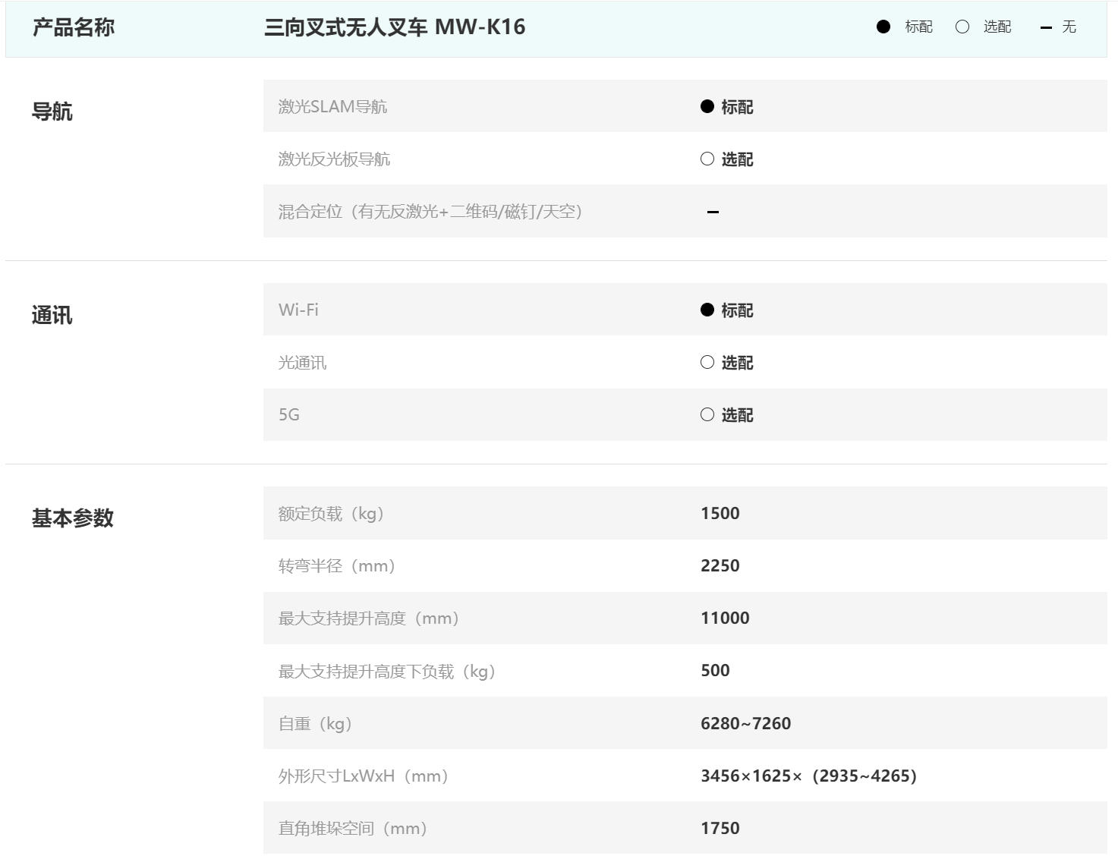Viewport: 1118px width, 856px height.
Task: Click the 额定负载 value 1500
Action: coord(720,513)
